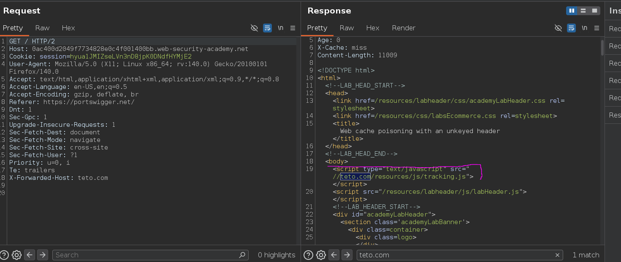The image size is (621, 262).
Task: Toggle the \n newline display in Response panel
Action: (x=584, y=28)
